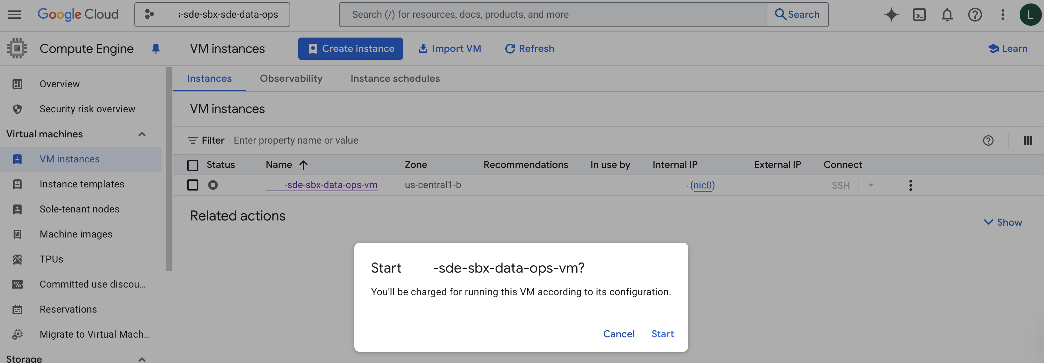Screen dimensions: 1044x363
Task: Open the notifications bell
Action: (947, 15)
